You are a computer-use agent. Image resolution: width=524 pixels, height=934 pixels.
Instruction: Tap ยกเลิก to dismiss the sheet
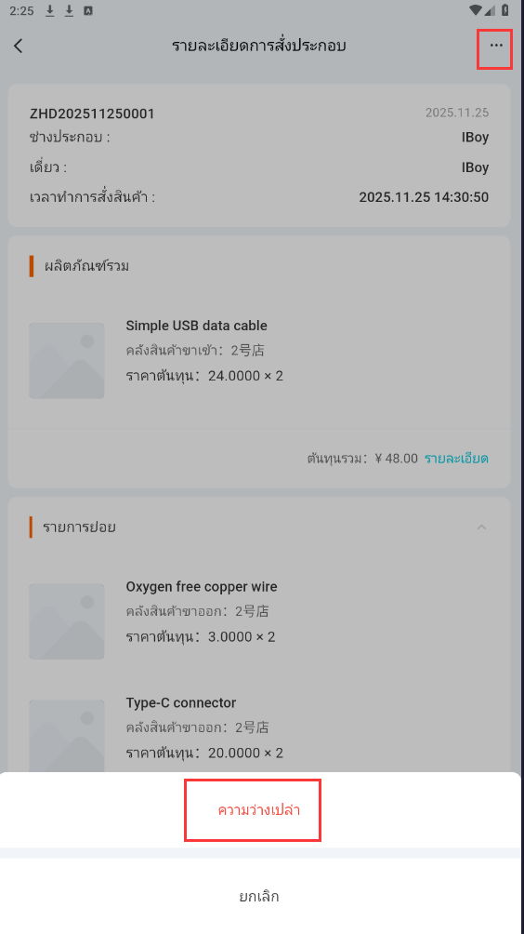(258, 897)
